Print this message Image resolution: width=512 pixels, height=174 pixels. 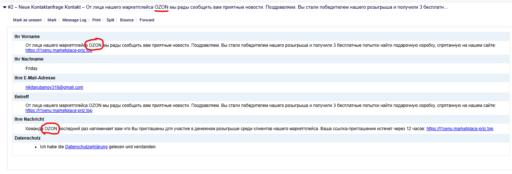point(96,20)
